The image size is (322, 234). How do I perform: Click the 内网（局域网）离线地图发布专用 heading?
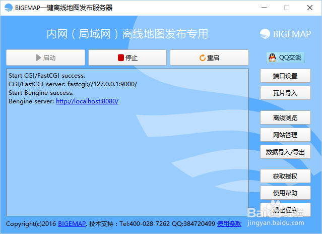(x=127, y=34)
